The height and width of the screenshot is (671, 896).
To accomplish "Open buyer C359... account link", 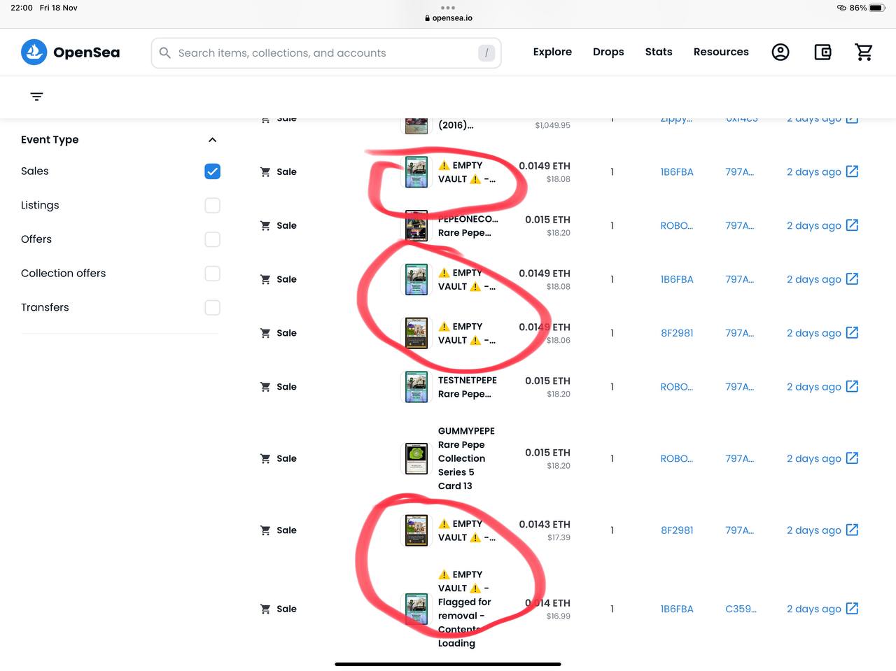I will (741, 609).
